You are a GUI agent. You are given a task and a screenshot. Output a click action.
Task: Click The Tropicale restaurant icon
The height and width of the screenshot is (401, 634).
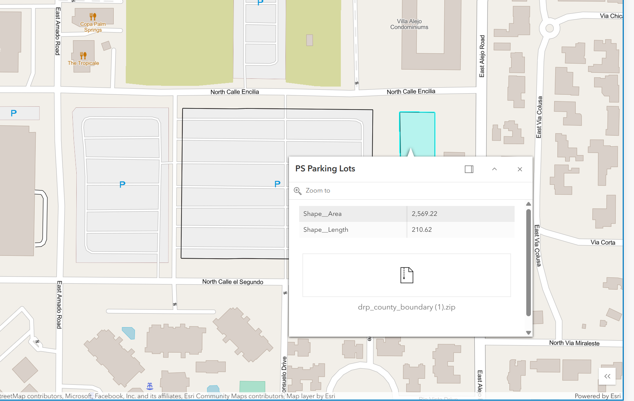tap(83, 55)
